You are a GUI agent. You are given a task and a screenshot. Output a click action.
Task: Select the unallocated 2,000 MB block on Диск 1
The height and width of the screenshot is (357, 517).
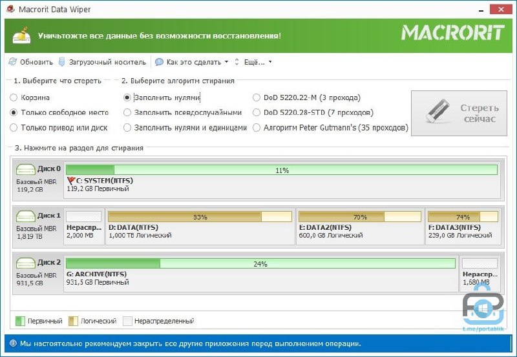click(x=84, y=227)
